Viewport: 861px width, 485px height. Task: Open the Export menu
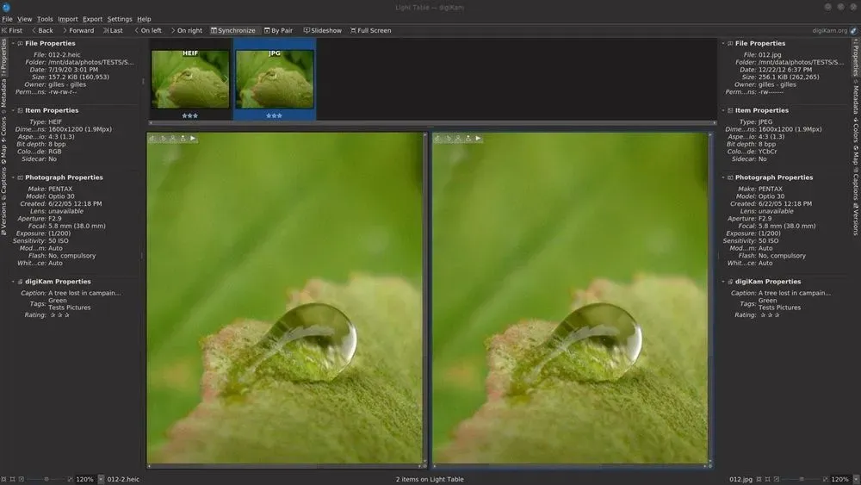92,19
